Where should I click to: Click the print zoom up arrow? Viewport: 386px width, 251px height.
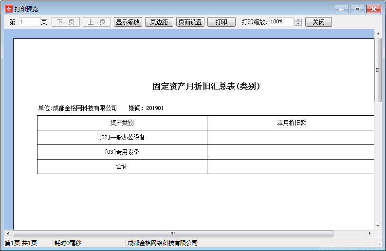click(298, 20)
